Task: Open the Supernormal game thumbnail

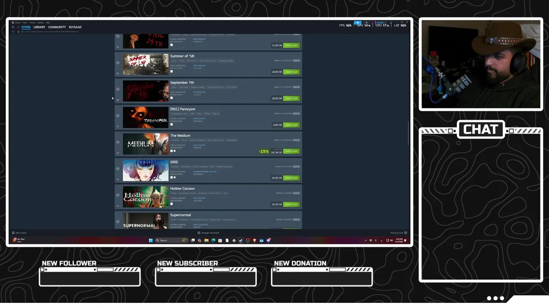Action: (146, 221)
